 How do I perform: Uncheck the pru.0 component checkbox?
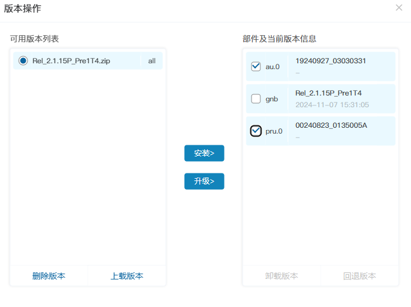[x=256, y=131]
